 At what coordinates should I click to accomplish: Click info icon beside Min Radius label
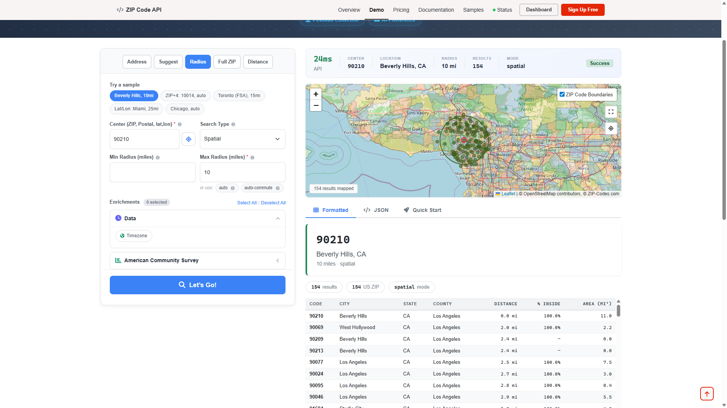tap(158, 158)
